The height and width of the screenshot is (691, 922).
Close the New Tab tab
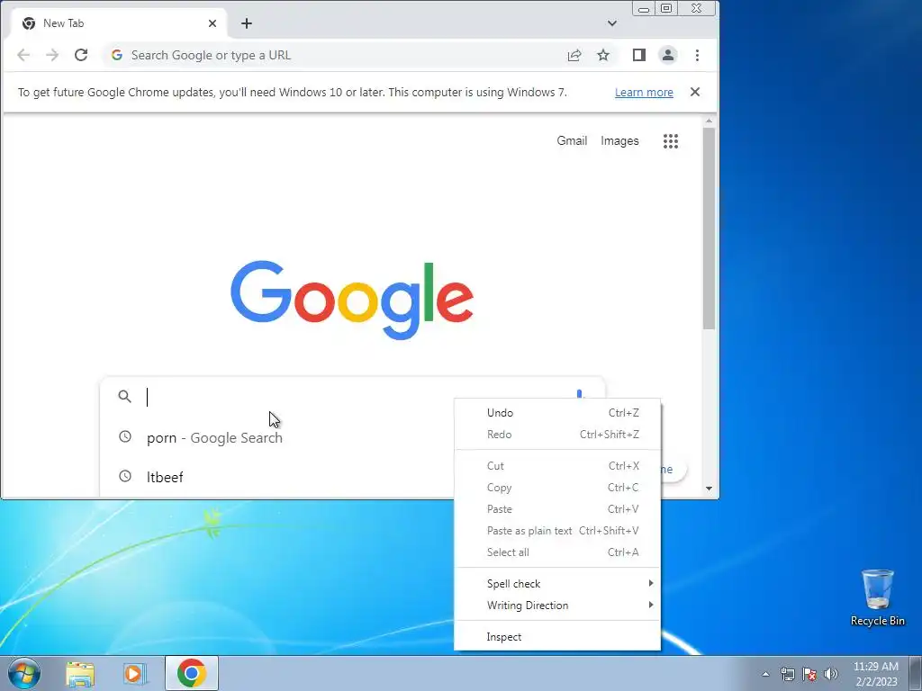pos(212,23)
